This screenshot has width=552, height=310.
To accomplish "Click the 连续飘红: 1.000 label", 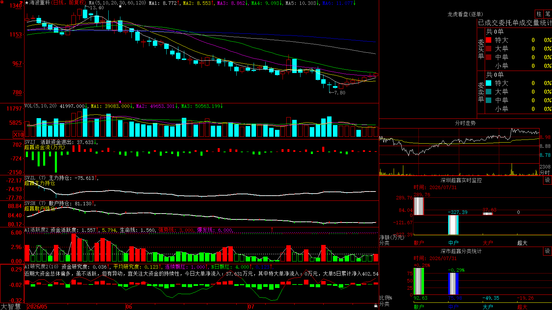I will click(x=185, y=267).
